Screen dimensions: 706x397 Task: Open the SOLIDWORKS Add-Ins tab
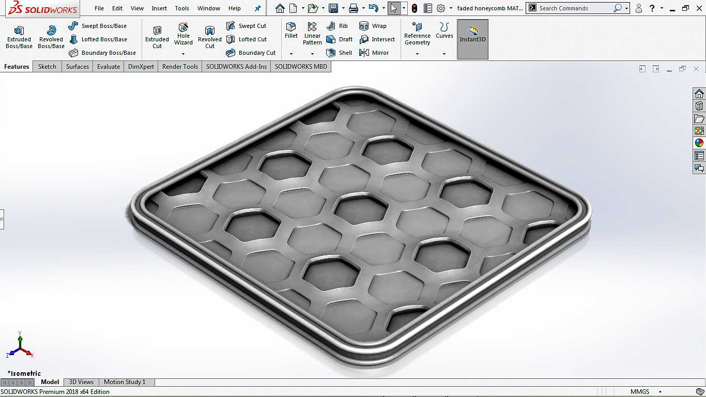pyautogui.click(x=236, y=67)
